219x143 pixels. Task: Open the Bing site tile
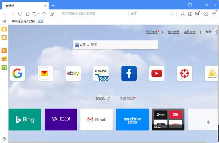(x=25, y=120)
